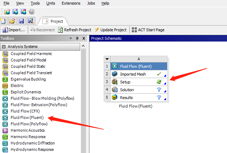The image size is (227, 153).
Task: Open the ACT Start Page
Action: coord(148,30)
